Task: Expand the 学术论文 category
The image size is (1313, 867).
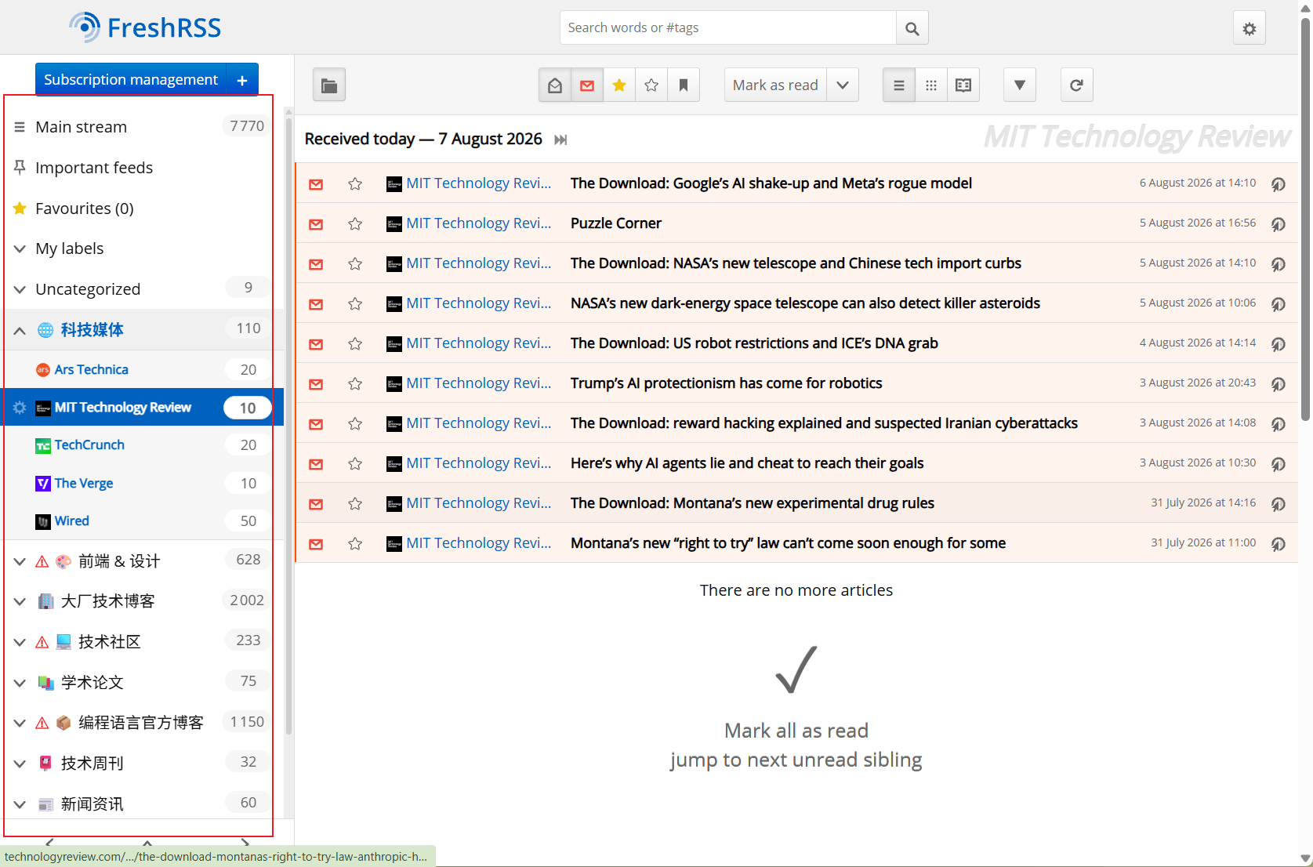Action: [x=20, y=683]
